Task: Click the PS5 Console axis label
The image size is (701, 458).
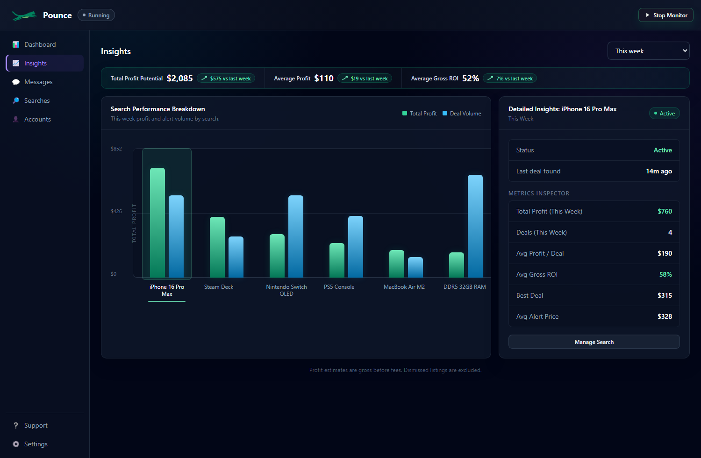Action: pyautogui.click(x=339, y=287)
